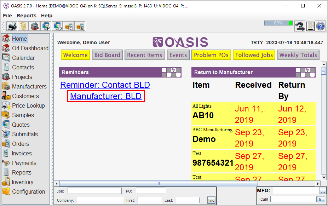The width and height of the screenshot is (328, 206).
Task: Click the 89% progress indicator
Action: point(278,23)
